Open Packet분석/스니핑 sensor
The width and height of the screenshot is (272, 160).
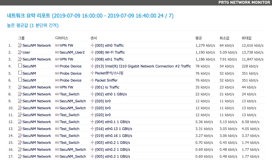point(109,73)
